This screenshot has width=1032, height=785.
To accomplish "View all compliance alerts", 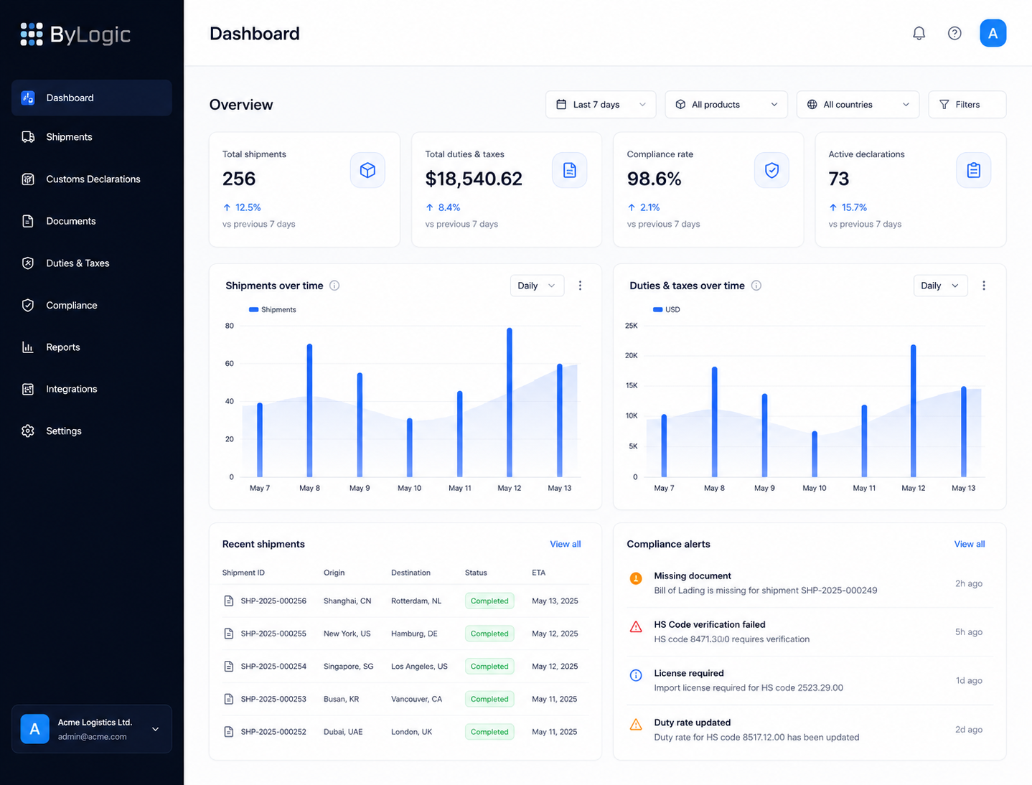I will click(970, 544).
